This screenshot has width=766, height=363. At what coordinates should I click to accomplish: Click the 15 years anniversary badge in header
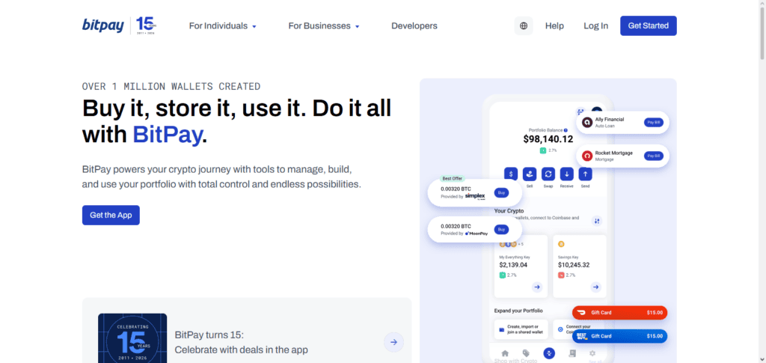(146, 26)
